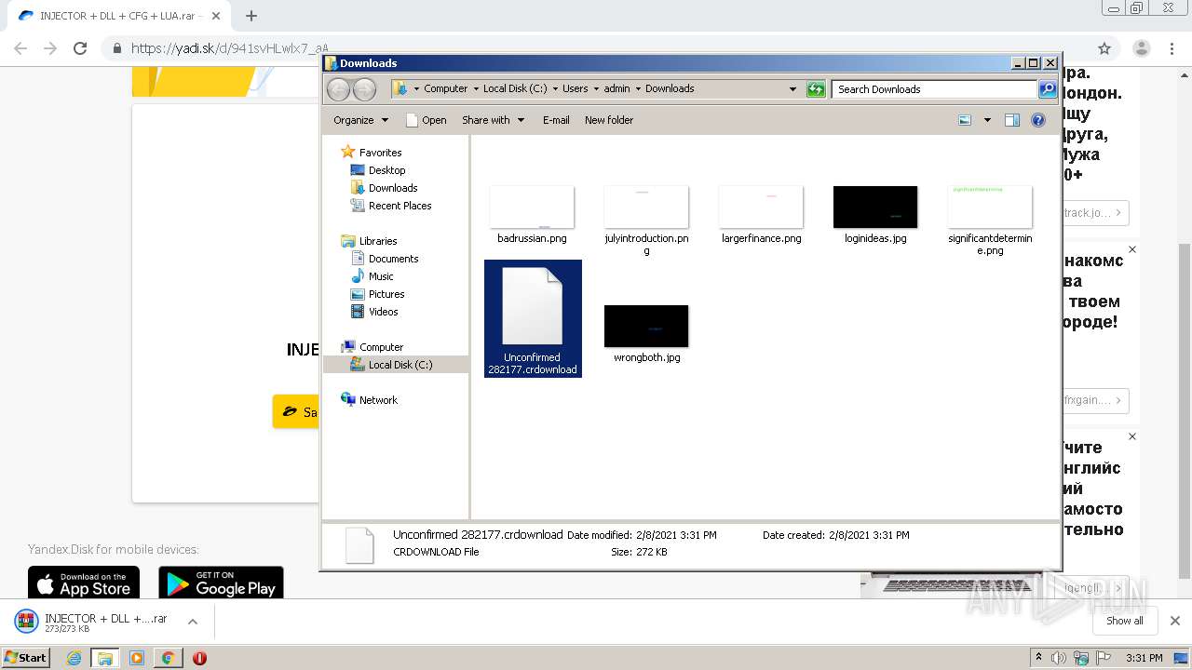Reload the Chrome page
This screenshot has width=1192, height=670.
(x=80, y=48)
